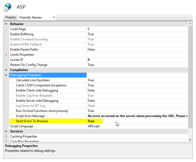
Task: Click the Enable Parent Paths False value
Action: 91,50
